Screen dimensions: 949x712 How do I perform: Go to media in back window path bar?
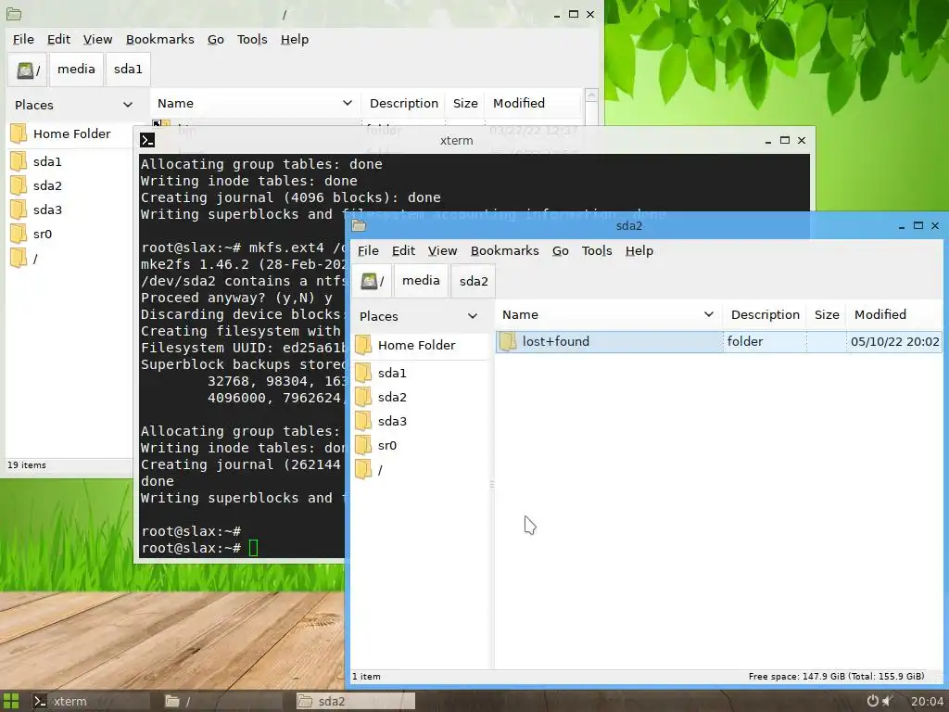[76, 70]
